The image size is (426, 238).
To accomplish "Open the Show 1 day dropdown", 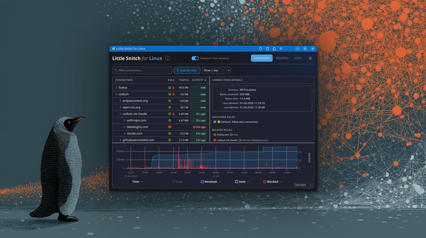I will [216, 70].
